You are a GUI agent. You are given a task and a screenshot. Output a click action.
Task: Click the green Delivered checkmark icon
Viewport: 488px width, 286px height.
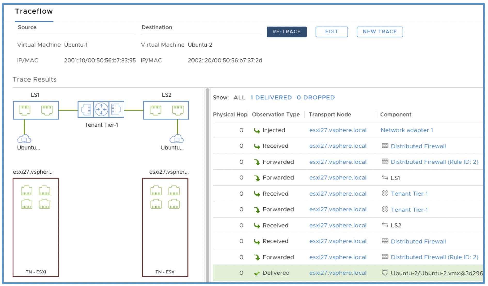[257, 273]
